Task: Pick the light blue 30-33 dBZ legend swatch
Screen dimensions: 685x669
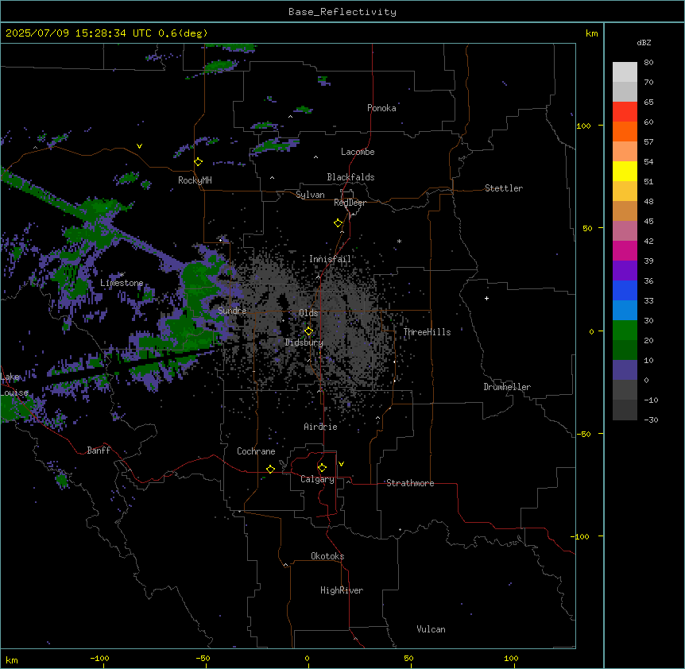Action: [x=625, y=311]
